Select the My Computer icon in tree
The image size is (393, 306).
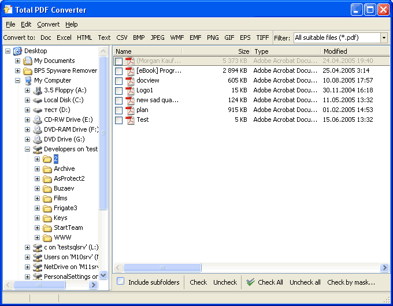(x=27, y=81)
